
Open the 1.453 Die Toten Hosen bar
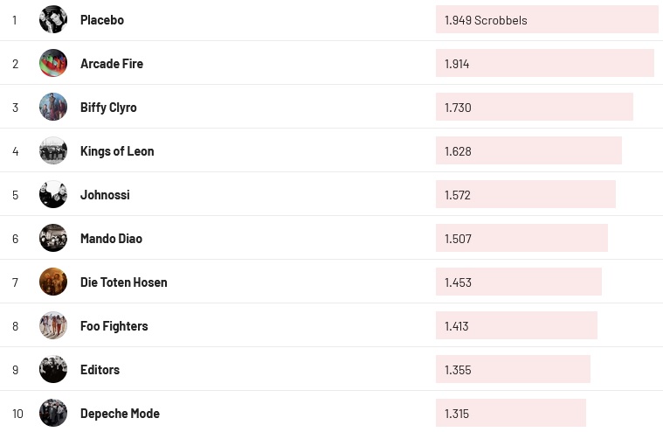(519, 282)
